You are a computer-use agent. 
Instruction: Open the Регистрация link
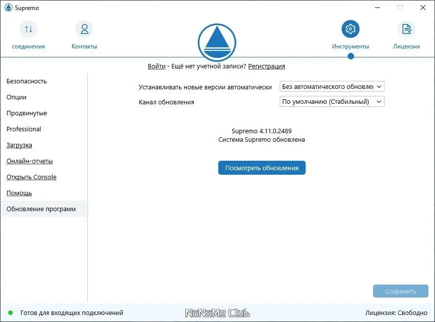(267, 66)
